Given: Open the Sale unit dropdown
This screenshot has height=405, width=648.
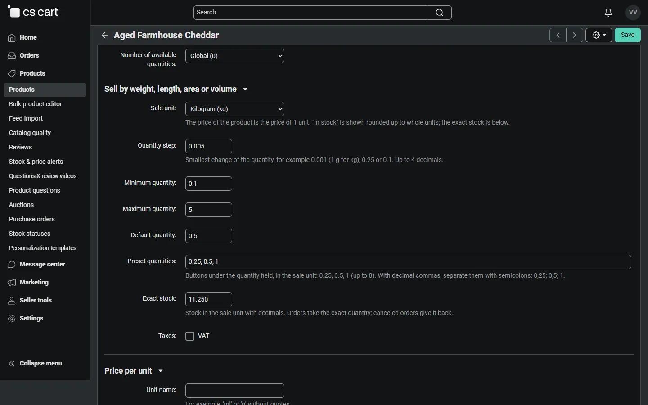Looking at the screenshot, I should pos(235,109).
